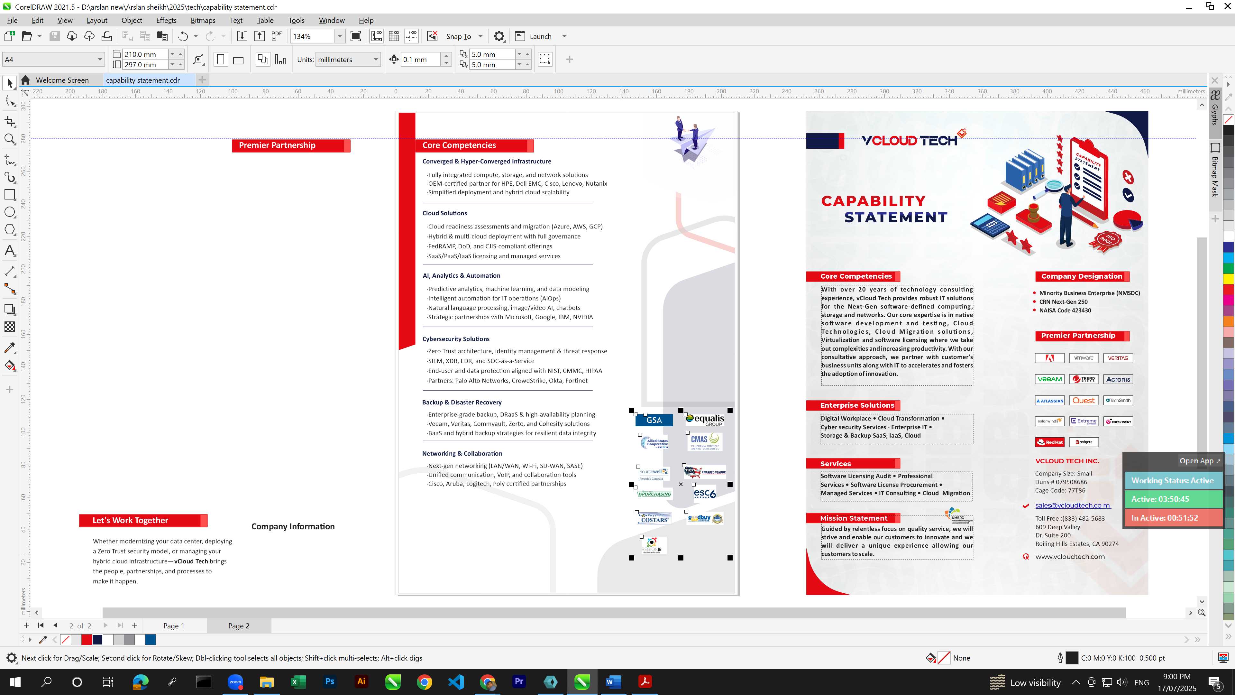The width and height of the screenshot is (1235, 695).
Task: Click the Export icon
Action: 259,36
